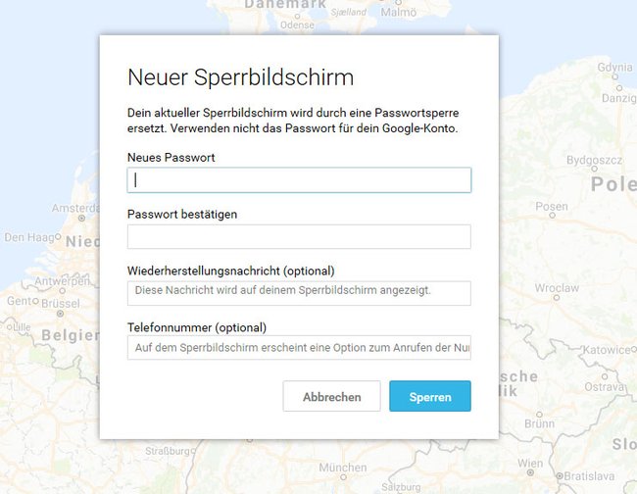
Task: Focus the Passwort bestätigen field
Action: click(299, 236)
